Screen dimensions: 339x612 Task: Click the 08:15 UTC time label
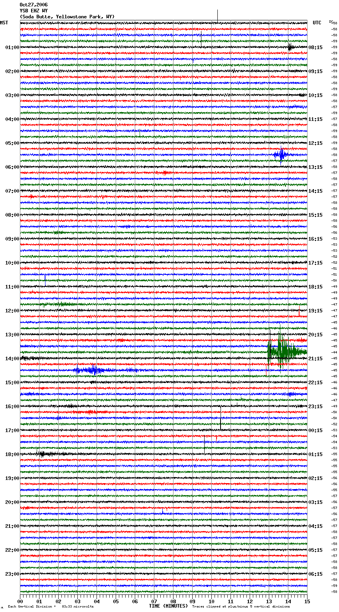pos(315,47)
